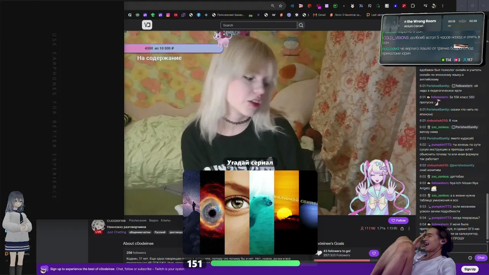The image size is (489, 275).
Task: Open the Facebook bookmark icon
Action: coord(199,15)
